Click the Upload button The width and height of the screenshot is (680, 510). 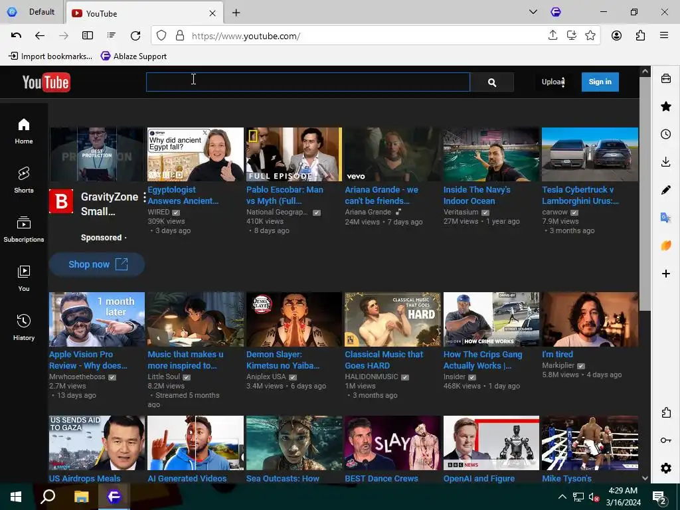(x=552, y=82)
